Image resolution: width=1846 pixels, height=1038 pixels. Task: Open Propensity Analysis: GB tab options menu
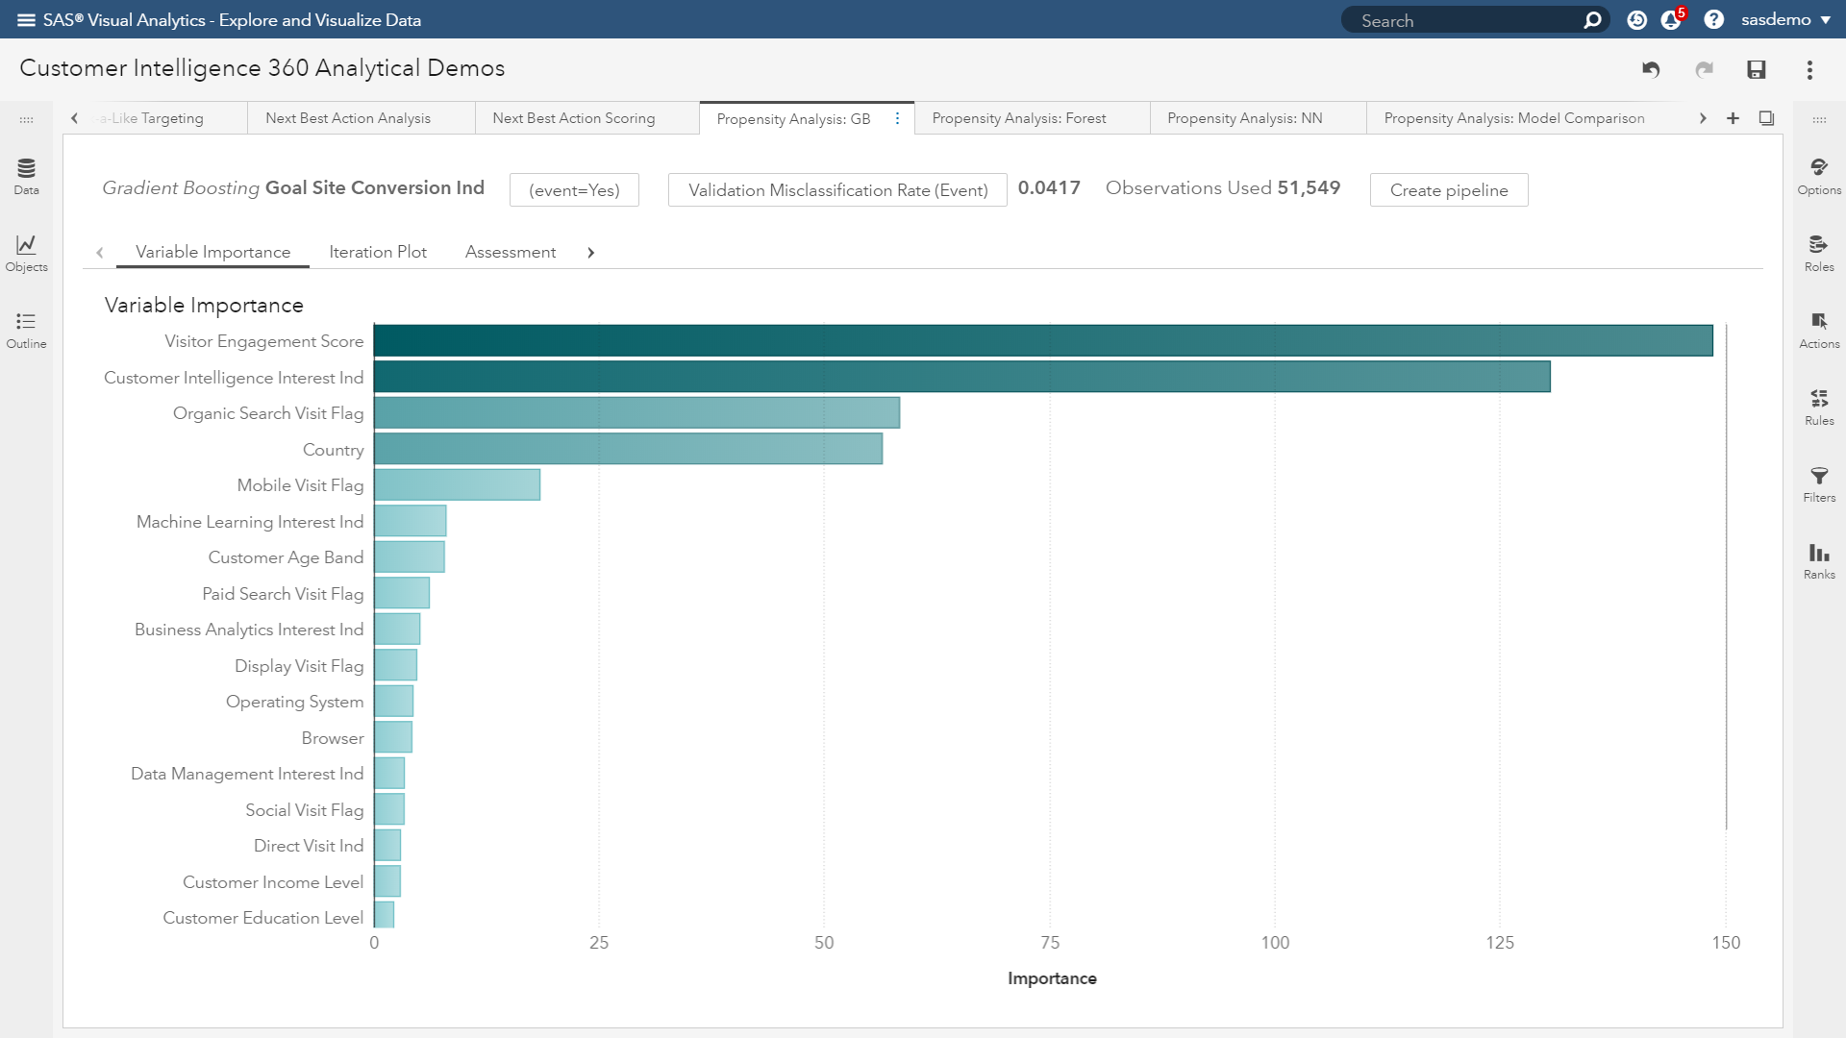(897, 118)
